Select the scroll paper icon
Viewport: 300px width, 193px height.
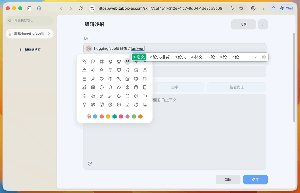pos(145,105)
